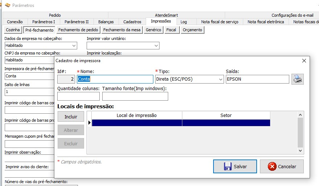Switch to the Parâmetros II tab
Screen dimensions: 319x186
pos(76,22)
